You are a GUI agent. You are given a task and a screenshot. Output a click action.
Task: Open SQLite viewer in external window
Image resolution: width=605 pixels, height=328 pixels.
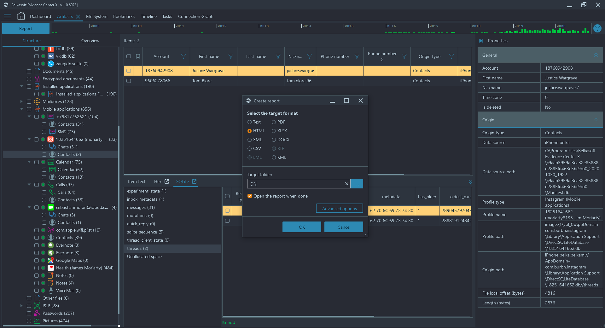194,181
